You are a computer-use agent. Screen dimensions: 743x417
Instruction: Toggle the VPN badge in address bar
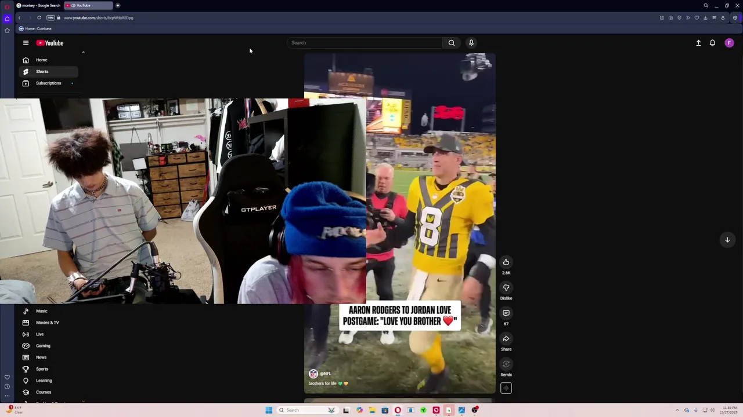pyautogui.click(x=51, y=17)
